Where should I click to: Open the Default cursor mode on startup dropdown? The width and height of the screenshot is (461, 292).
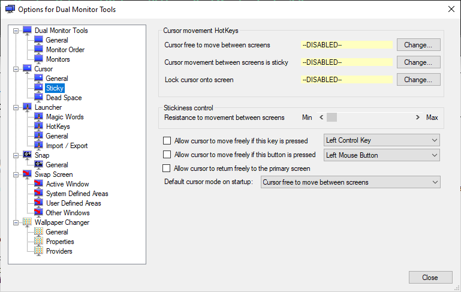tap(351, 182)
